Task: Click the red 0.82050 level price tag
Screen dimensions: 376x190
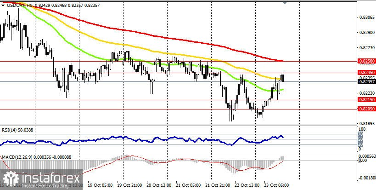Action: coord(366,109)
